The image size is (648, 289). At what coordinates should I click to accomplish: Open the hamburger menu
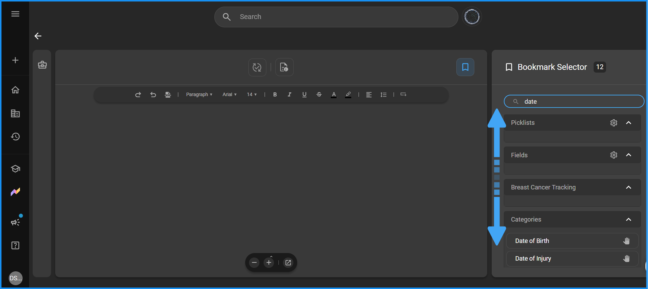pos(15,14)
